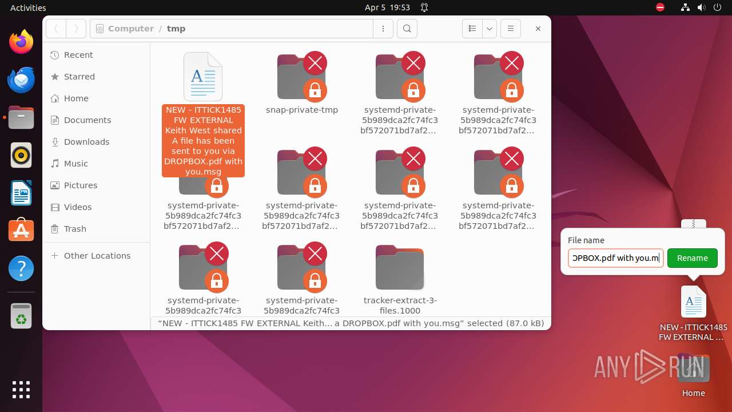Click the selected file name label
Screen dimensions: 732x412
[x=203, y=140]
